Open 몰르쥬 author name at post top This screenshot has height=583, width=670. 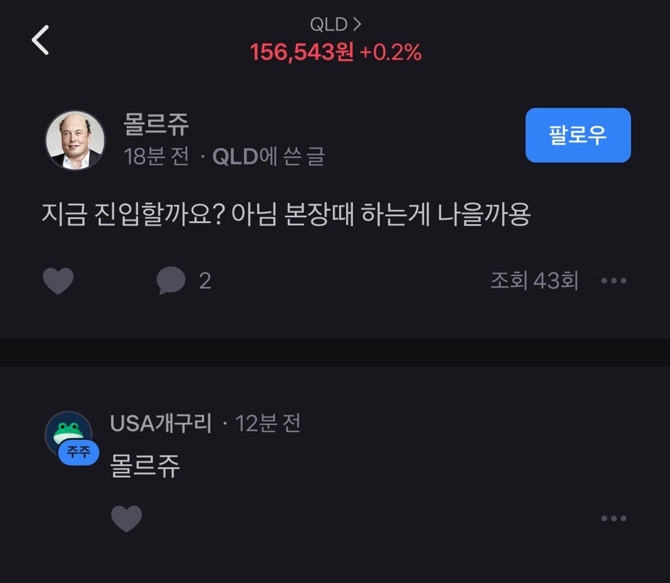(156, 125)
